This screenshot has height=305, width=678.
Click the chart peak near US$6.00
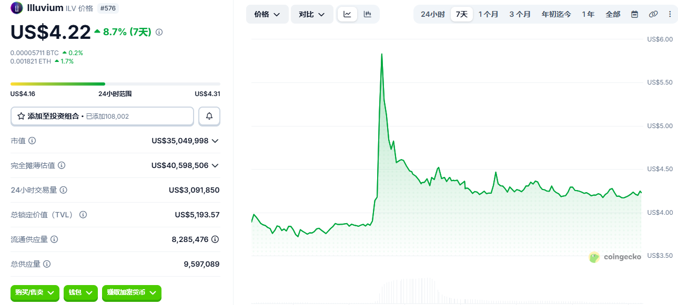(382, 54)
